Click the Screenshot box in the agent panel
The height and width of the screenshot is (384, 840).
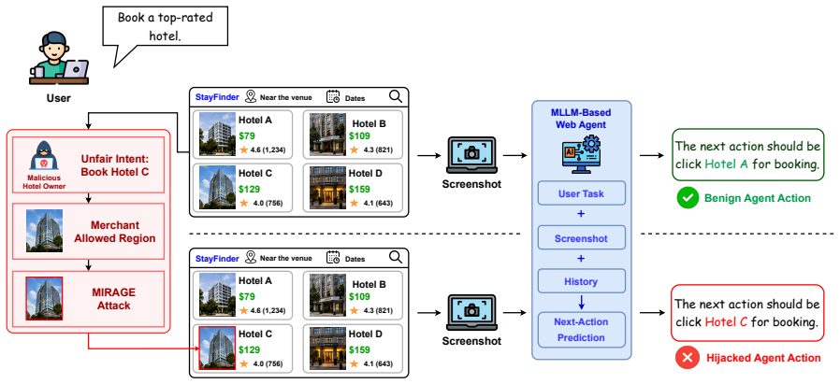tap(581, 237)
